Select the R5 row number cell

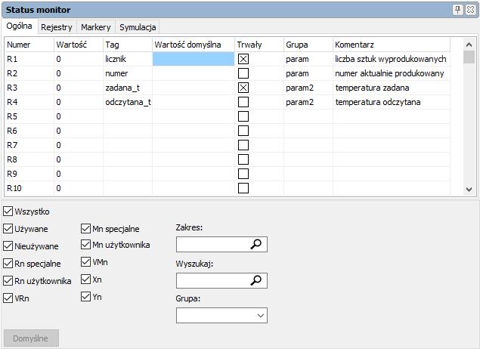(x=29, y=116)
